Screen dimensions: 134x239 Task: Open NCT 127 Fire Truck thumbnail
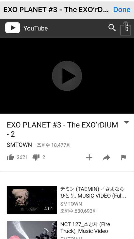[x=32, y=230]
